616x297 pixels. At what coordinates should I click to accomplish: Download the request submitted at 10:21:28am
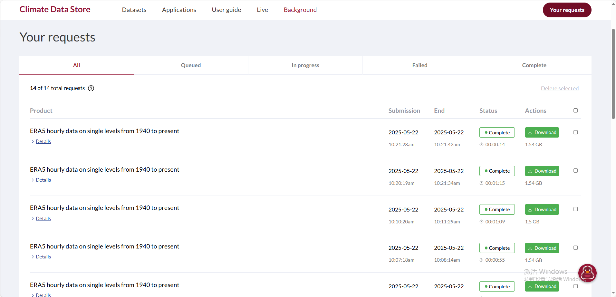click(542, 132)
